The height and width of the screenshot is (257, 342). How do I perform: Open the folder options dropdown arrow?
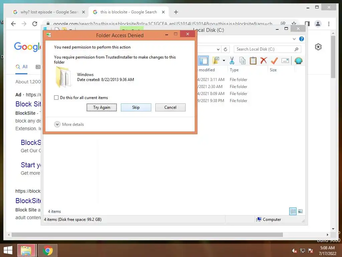click(x=224, y=61)
